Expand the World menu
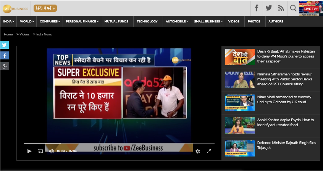The height and width of the screenshot is (171, 323). tap(27, 21)
